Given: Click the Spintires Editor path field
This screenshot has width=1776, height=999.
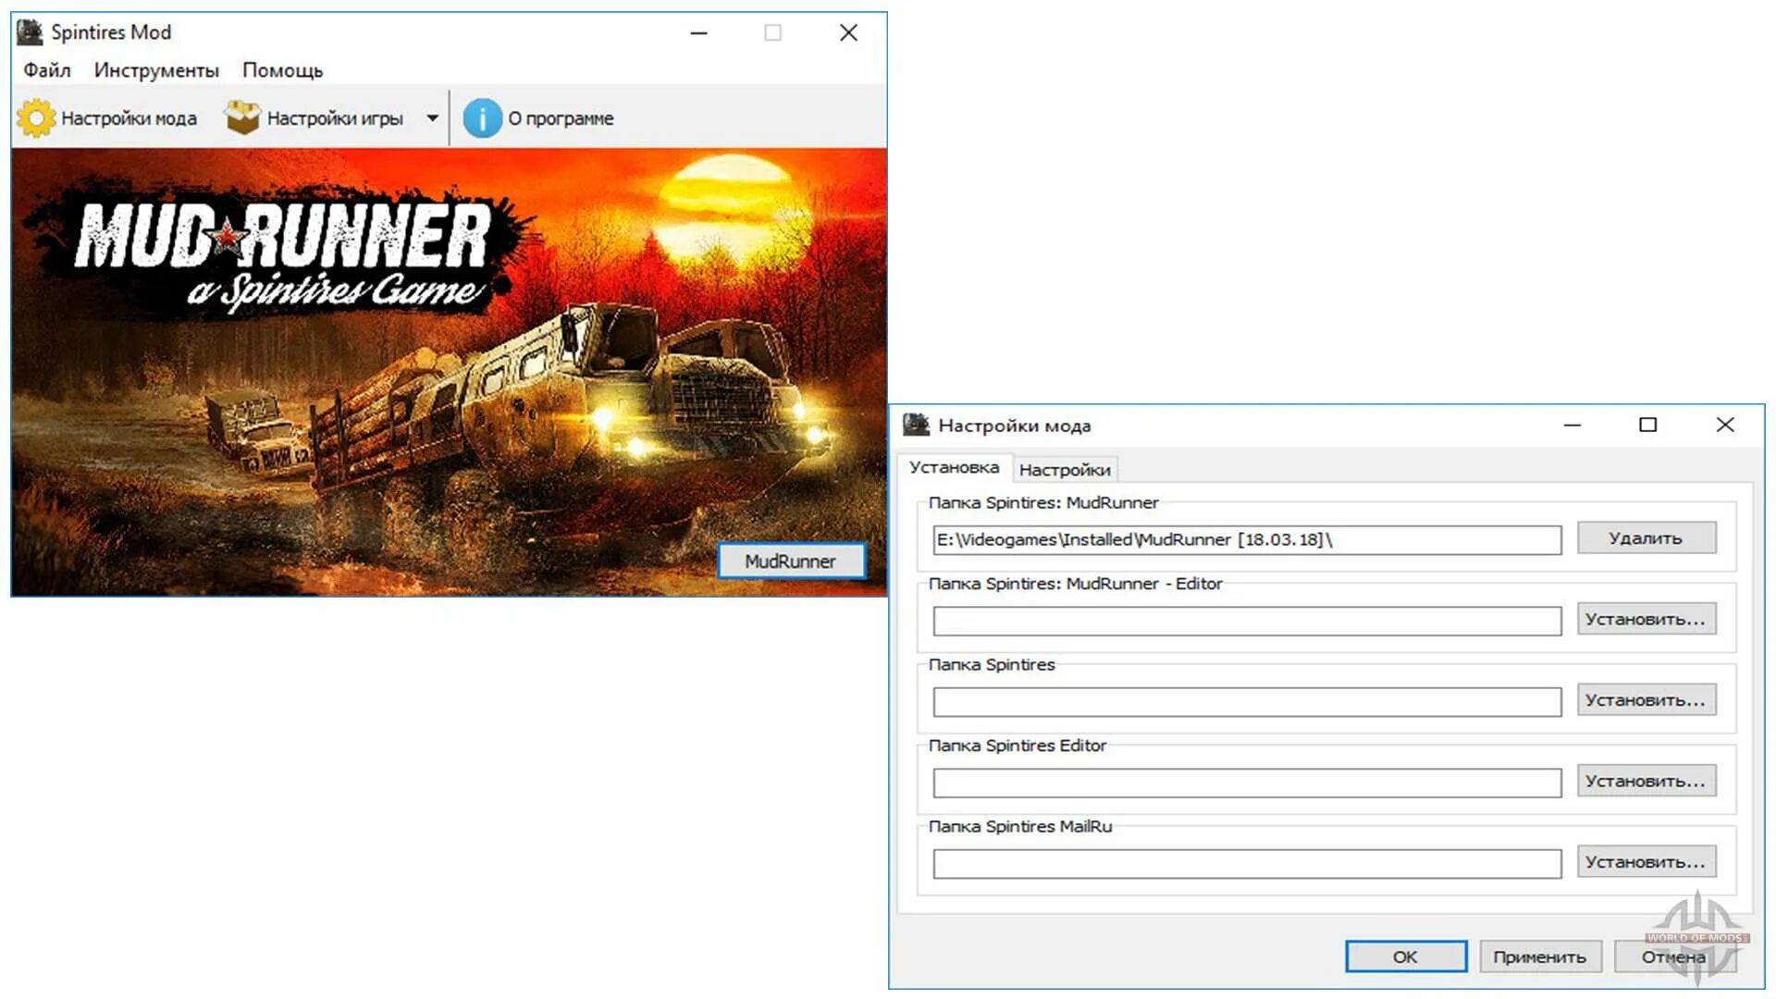Looking at the screenshot, I should point(1247,783).
